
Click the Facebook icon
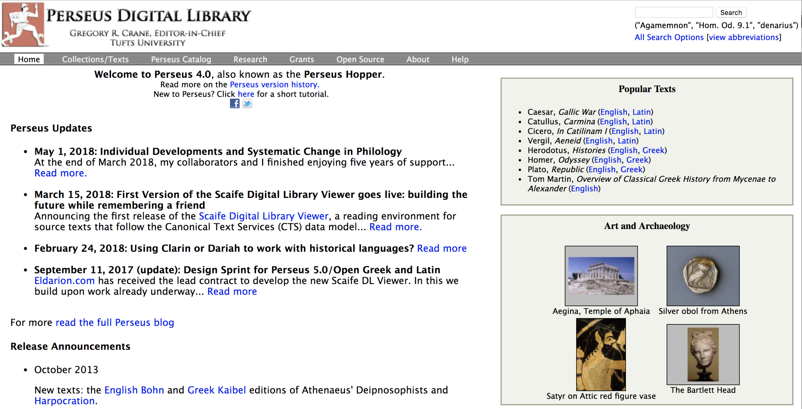pyautogui.click(x=235, y=103)
